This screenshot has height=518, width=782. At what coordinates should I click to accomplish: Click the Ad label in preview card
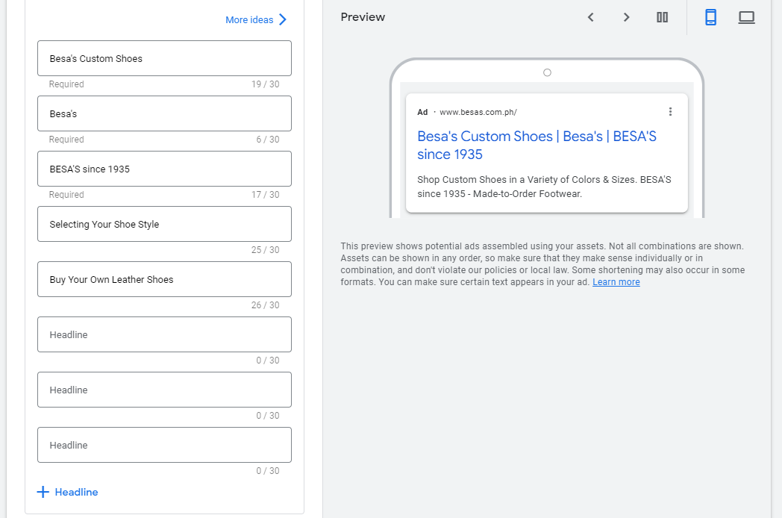click(422, 112)
